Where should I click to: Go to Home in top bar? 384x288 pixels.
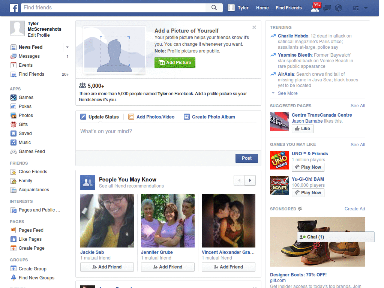[x=262, y=8]
